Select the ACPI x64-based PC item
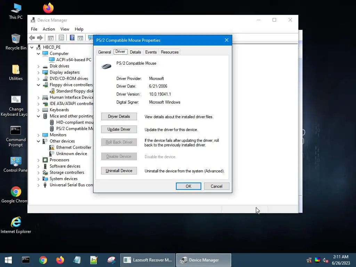356x267 pixels. click(x=71, y=60)
